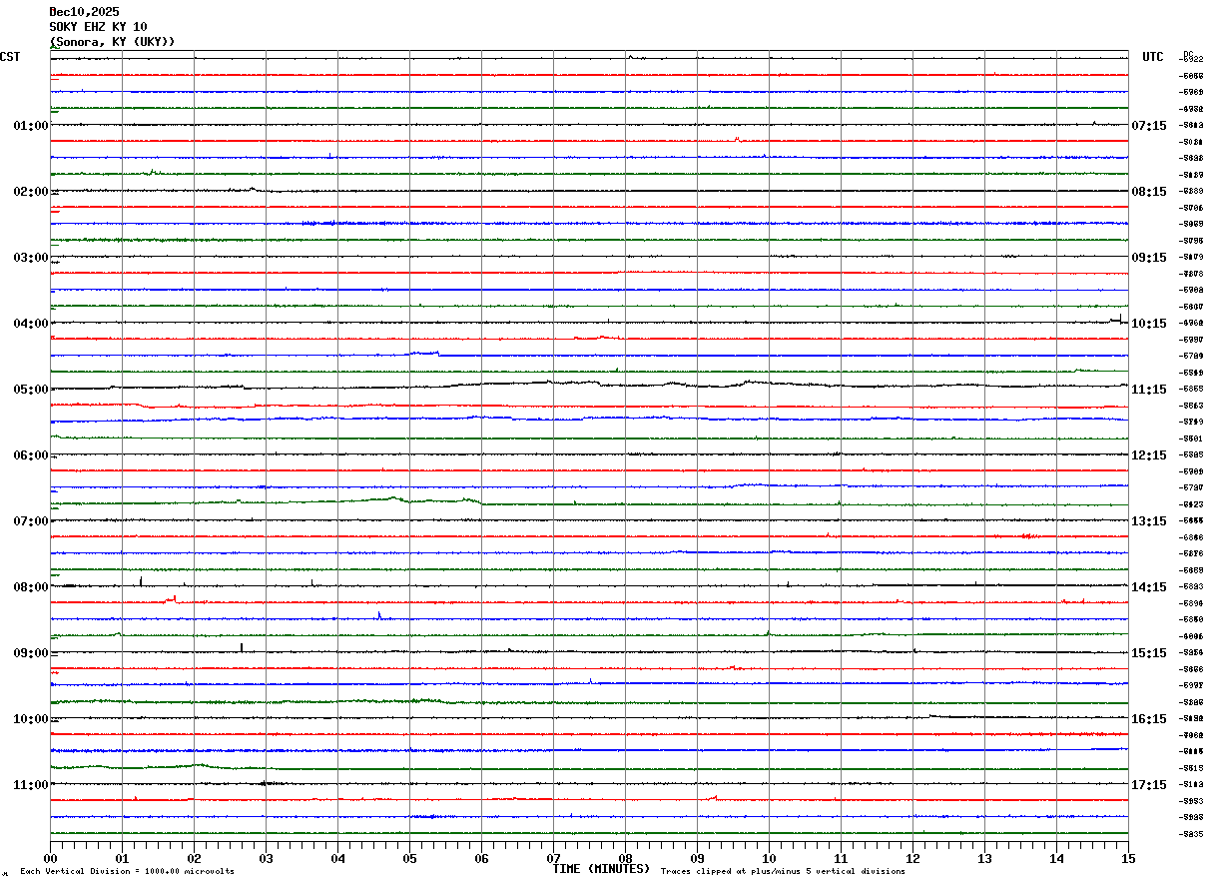The image size is (1208, 885).
Task: Click the 17:15 UTC time label
Action: pos(1149,785)
